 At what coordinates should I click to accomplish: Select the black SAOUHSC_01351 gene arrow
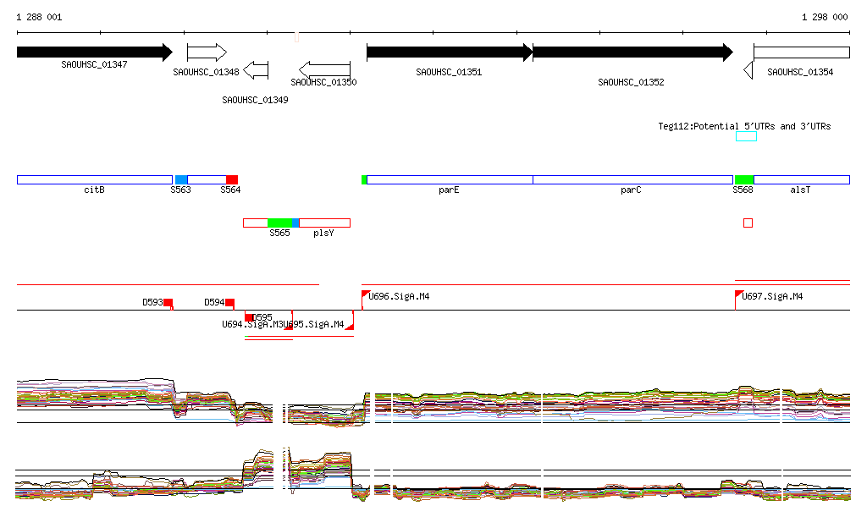[x=450, y=52]
